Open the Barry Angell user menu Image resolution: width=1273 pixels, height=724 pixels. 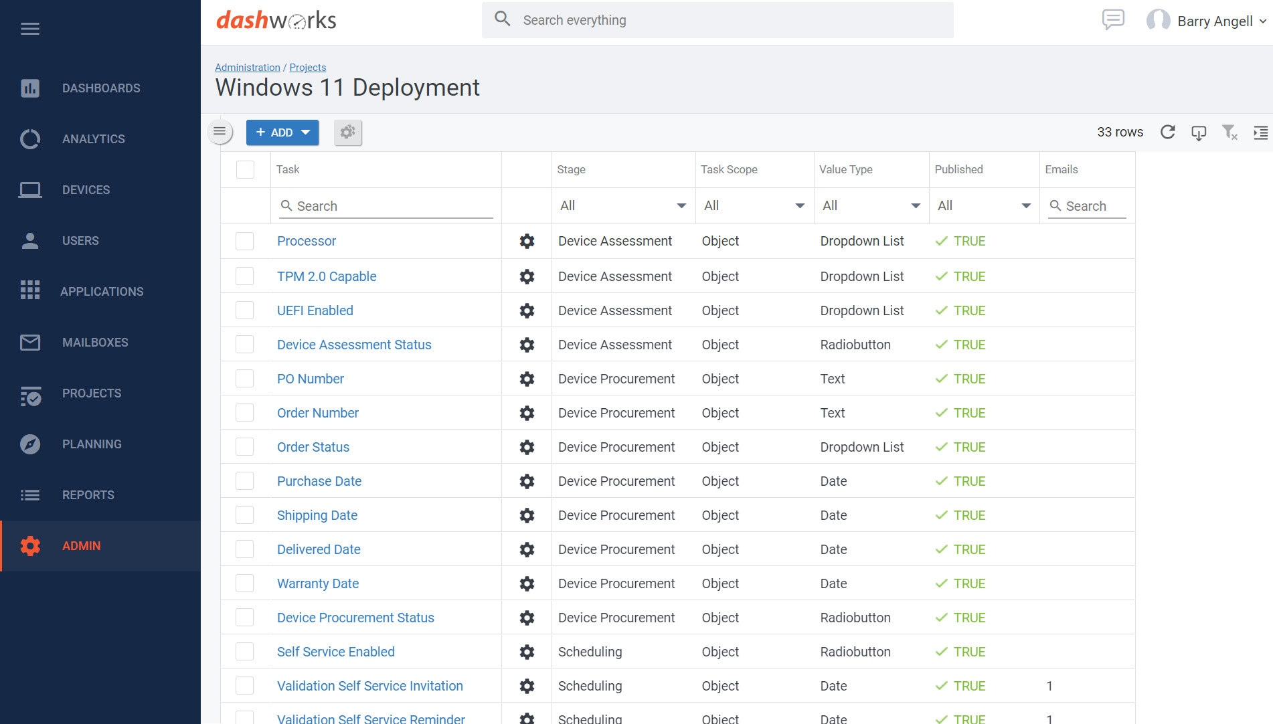pyautogui.click(x=1207, y=21)
